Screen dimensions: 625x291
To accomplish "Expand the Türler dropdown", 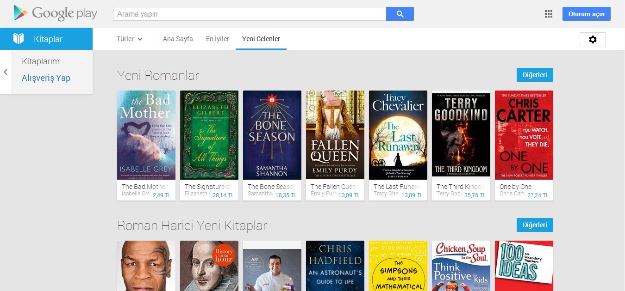I will coord(130,39).
